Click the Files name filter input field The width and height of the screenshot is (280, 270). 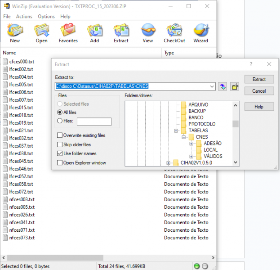[94, 121]
